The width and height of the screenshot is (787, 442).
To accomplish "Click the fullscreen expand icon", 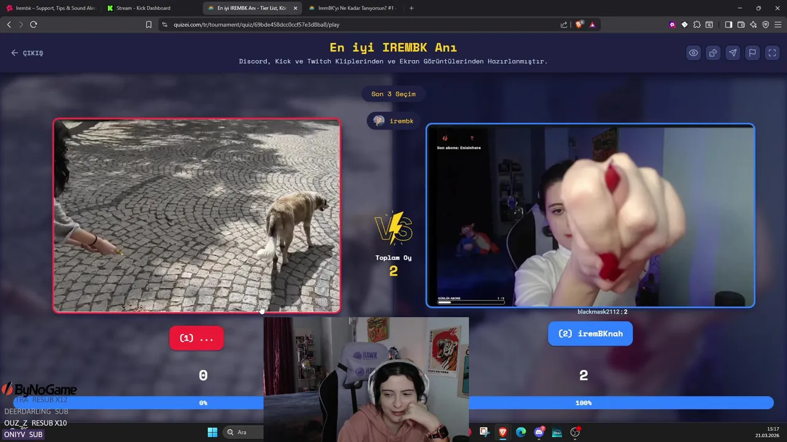I will (772, 53).
